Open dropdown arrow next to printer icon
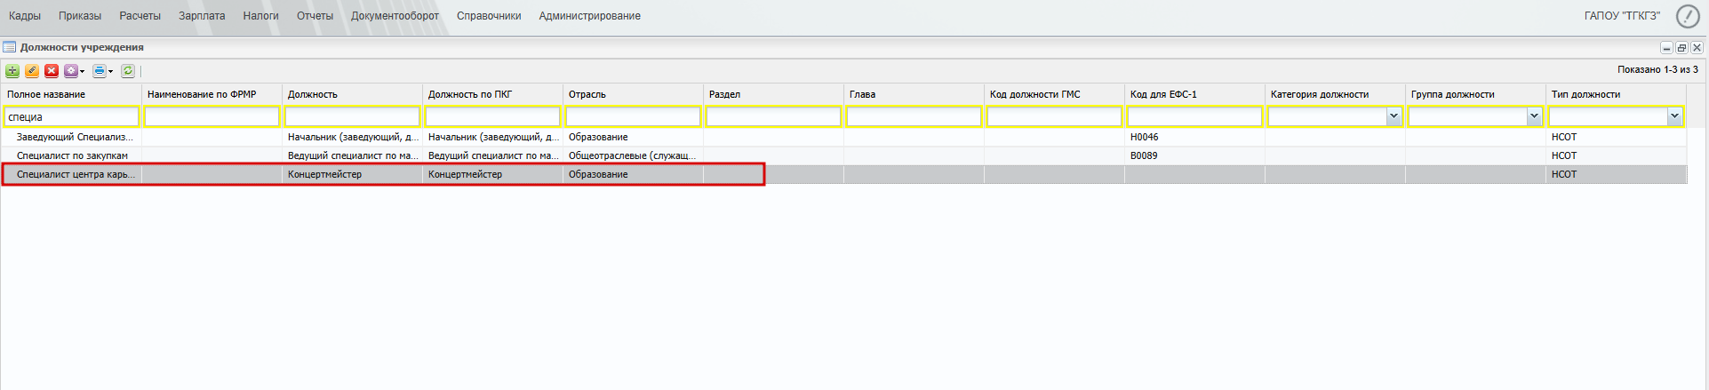Viewport: 1709px width, 390px height. coord(111,71)
